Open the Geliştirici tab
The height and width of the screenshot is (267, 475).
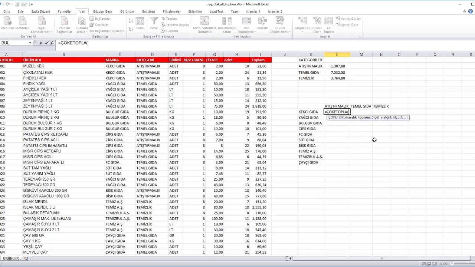click(148, 11)
